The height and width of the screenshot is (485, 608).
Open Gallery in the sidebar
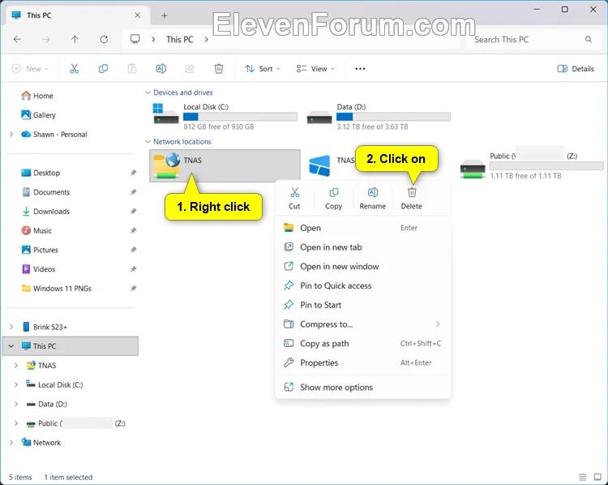[x=38, y=115]
